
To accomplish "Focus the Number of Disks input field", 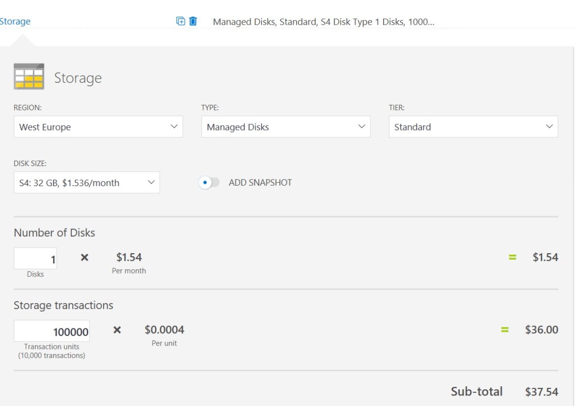I will click(35, 259).
